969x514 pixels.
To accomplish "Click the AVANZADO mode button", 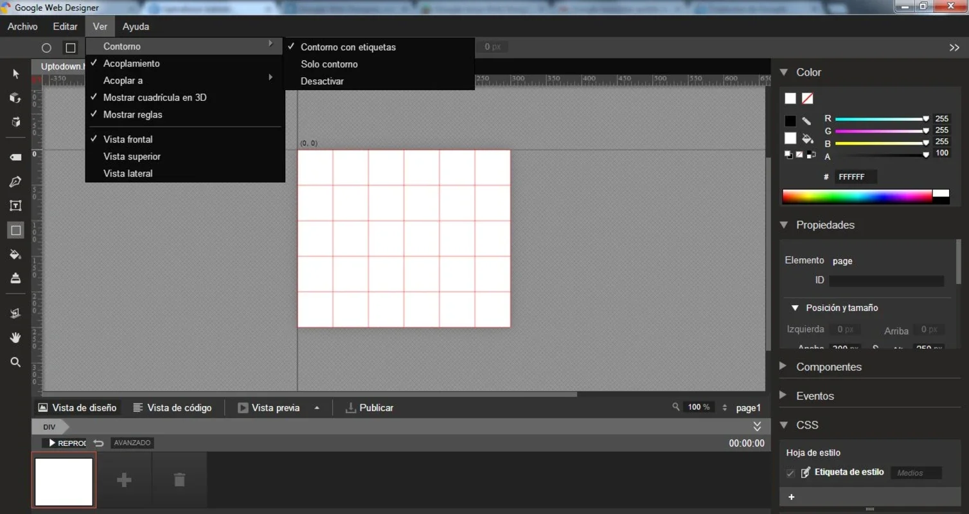I will coord(132,443).
